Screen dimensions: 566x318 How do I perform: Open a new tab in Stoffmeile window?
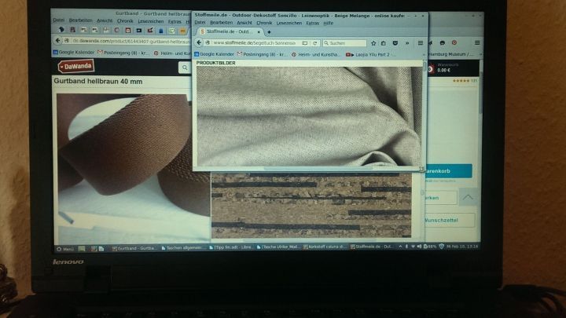tap(269, 32)
